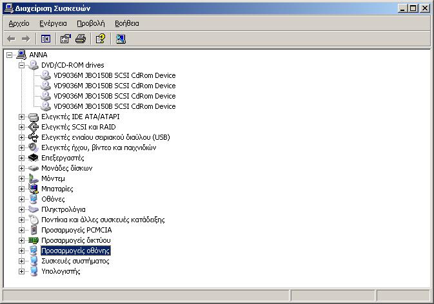
Task: Click the Print toolbar icon
Action: pos(81,39)
